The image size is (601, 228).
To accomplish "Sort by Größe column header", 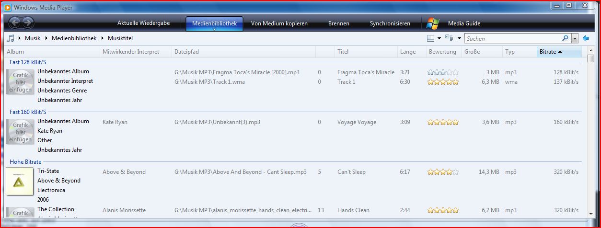I will point(482,52).
